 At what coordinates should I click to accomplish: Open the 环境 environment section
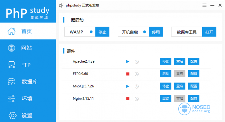(x=28, y=98)
